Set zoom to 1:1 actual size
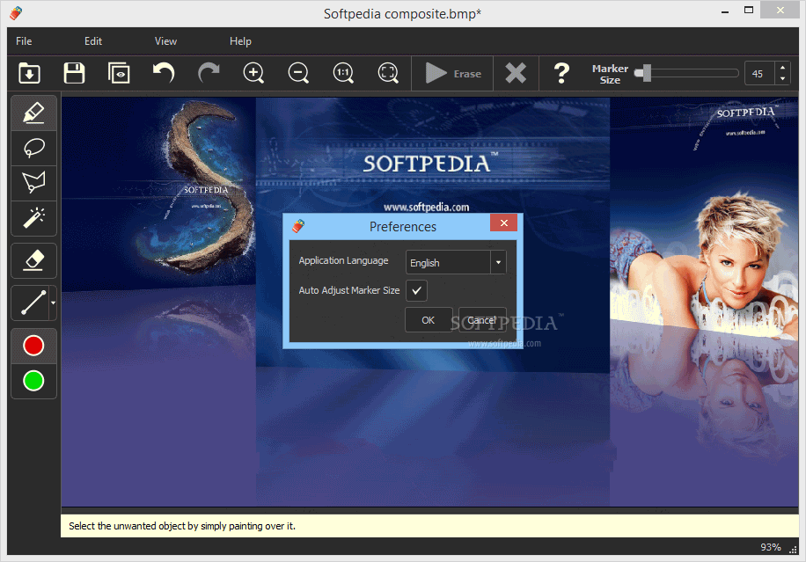This screenshot has height=562, width=806. 343,74
